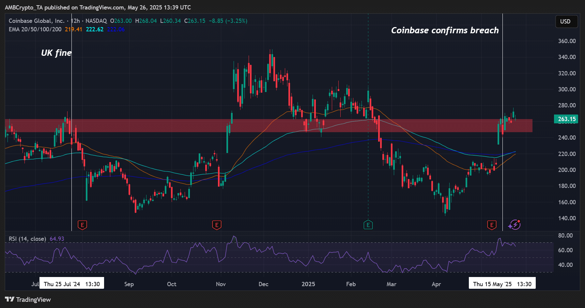
Task: Click the EMA value 222.06
Action: 116,29
